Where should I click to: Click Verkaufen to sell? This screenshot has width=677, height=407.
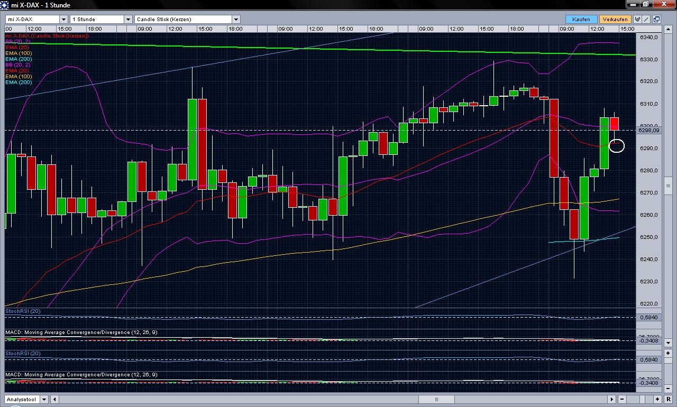615,19
